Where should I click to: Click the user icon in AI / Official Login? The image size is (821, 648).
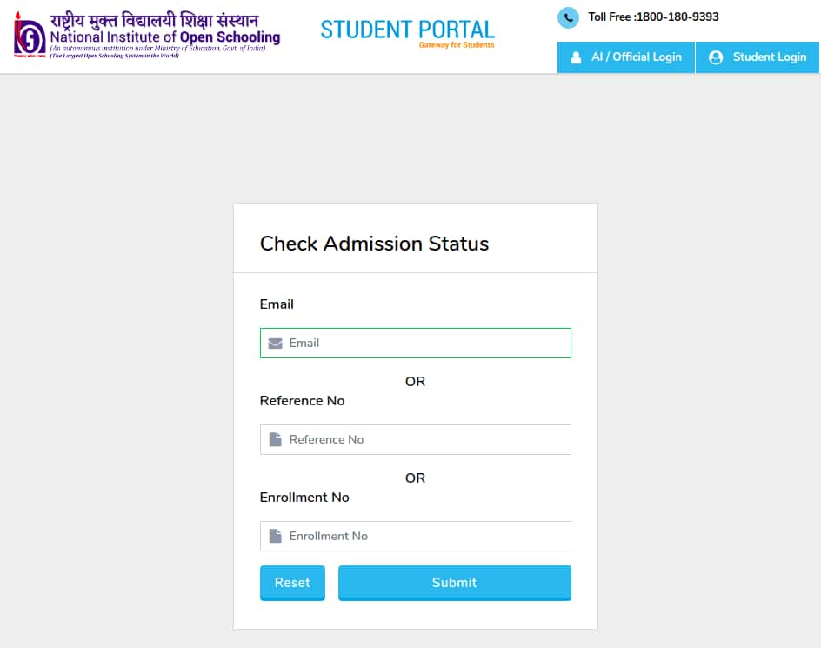(x=576, y=57)
